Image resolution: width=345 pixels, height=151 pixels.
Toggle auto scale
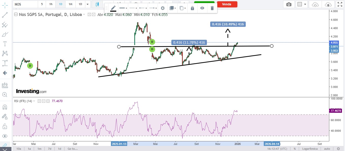[327, 149]
